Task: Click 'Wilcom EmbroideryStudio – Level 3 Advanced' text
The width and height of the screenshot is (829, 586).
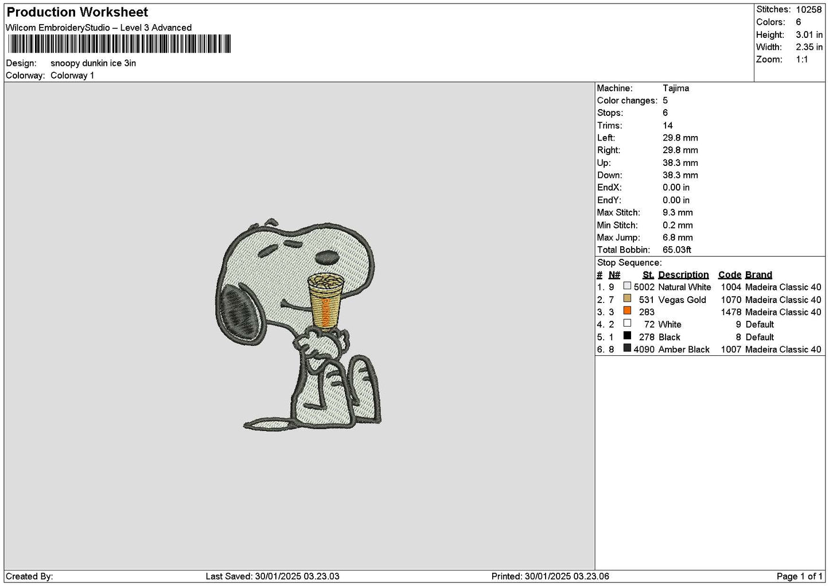Action: pos(99,28)
